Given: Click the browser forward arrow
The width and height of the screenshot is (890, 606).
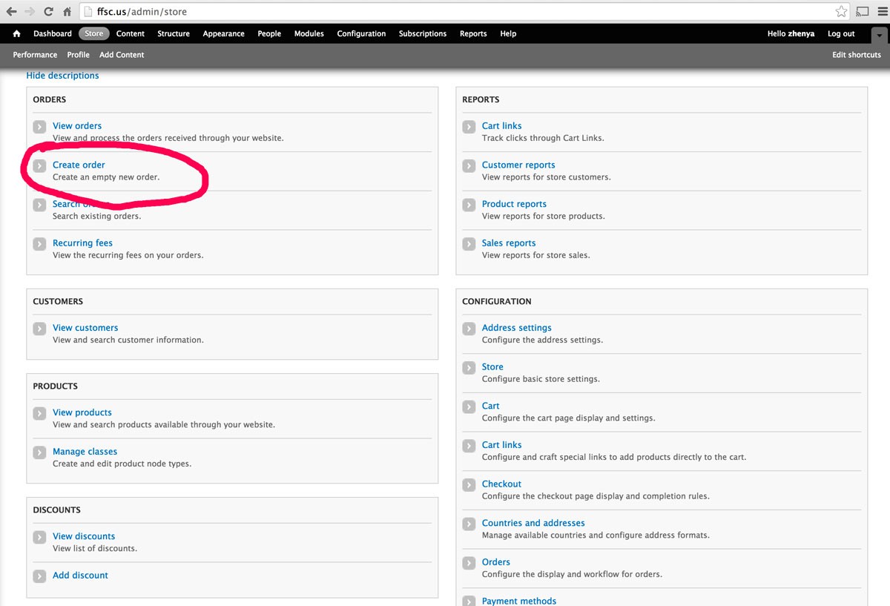Looking at the screenshot, I should point(30,12).
